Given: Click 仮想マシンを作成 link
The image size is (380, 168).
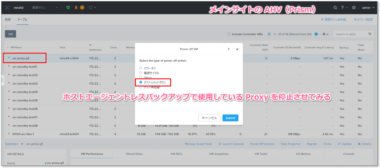Looking at the screenshot, I should [x=333, y=20].
